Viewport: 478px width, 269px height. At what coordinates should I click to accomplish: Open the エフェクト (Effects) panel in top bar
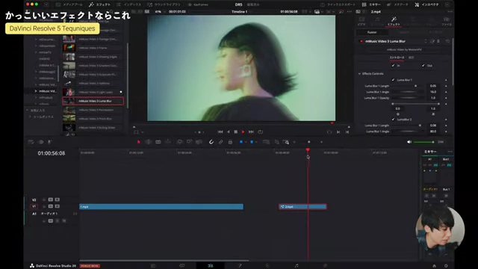point(99,4)
